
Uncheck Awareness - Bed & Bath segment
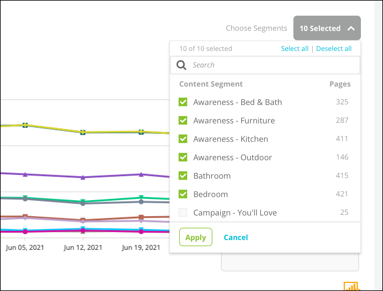pos(183,102)
